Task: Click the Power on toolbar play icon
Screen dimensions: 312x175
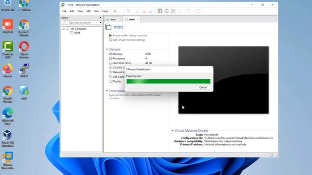Action: tap(115, 11)
